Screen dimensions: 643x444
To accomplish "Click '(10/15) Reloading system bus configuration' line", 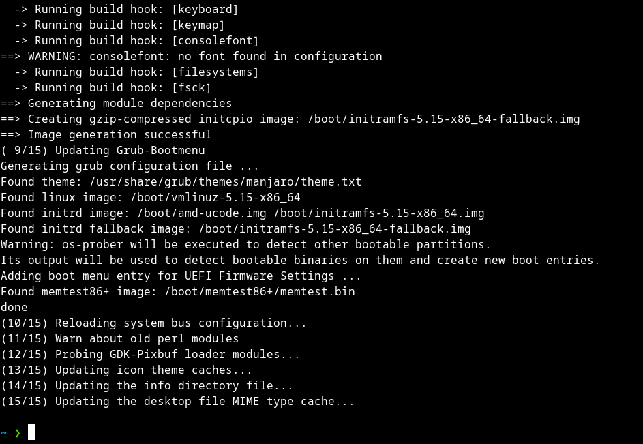I will tap(154, 323).
